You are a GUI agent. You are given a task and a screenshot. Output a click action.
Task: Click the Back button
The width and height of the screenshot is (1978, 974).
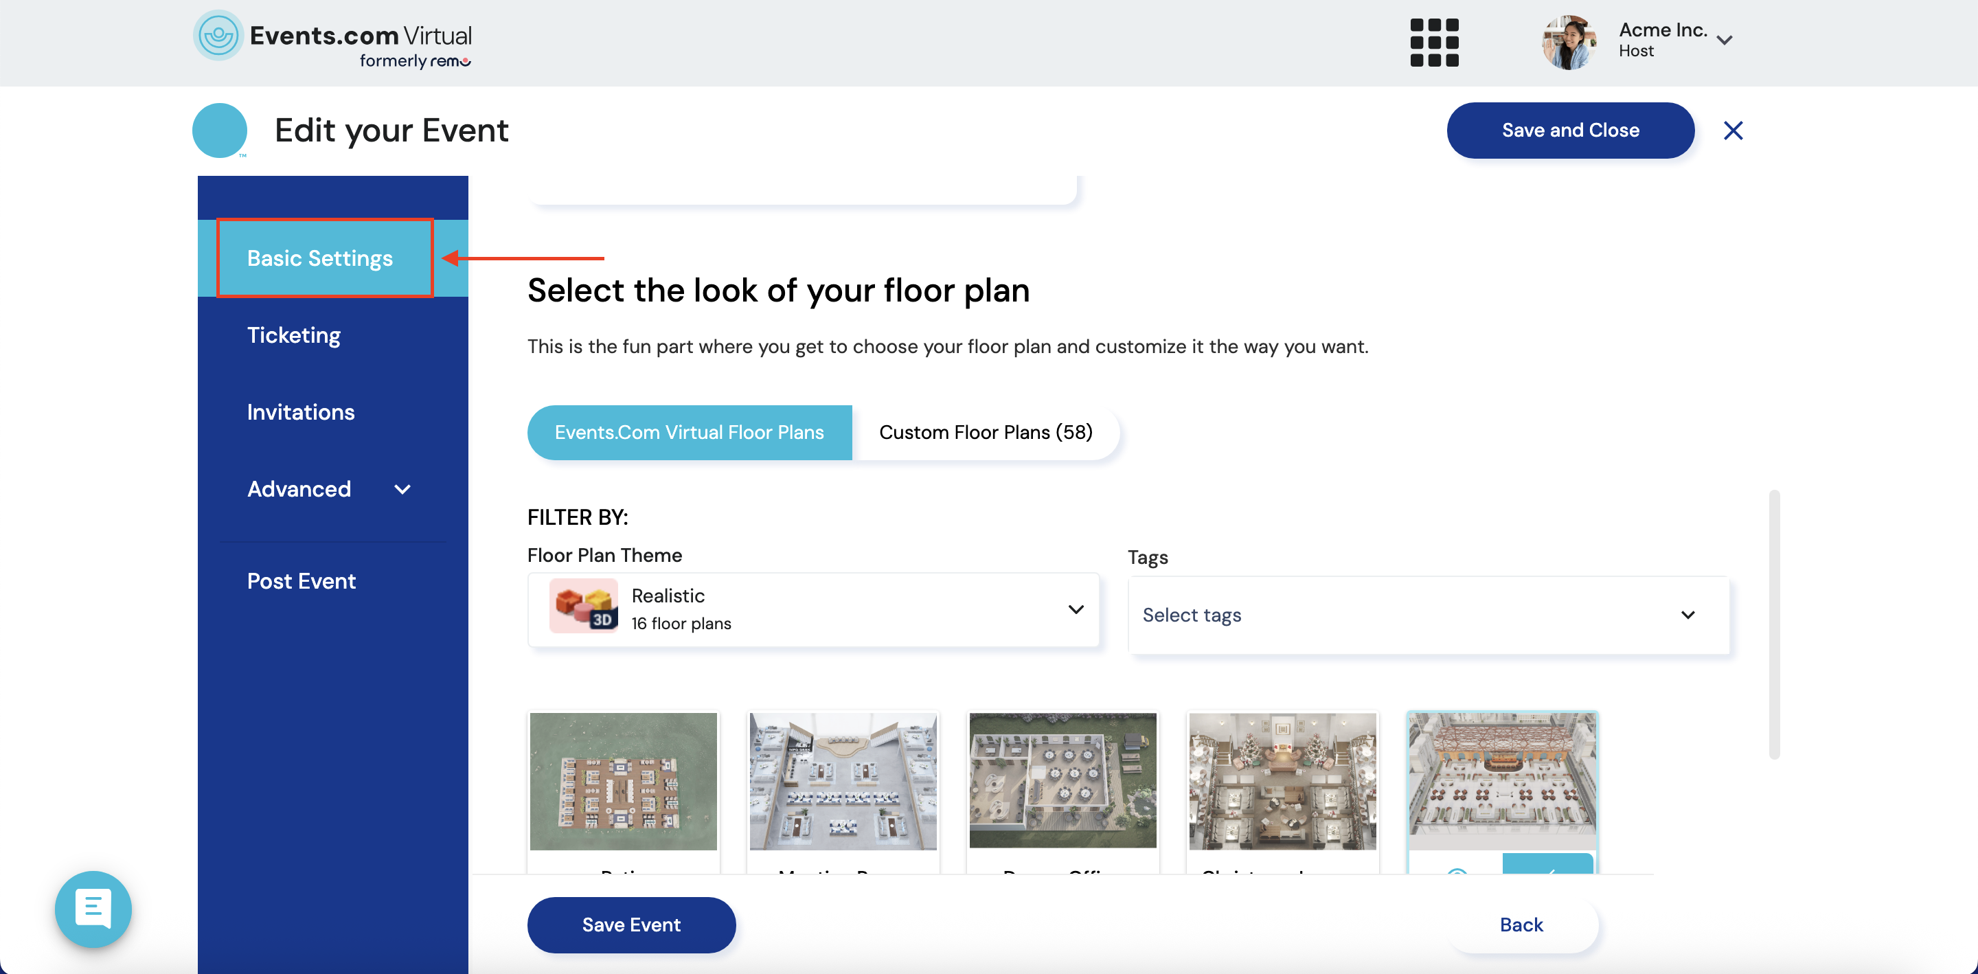tap(1521, 925)
